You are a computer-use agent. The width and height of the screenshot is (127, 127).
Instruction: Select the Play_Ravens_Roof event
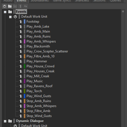(40, 86)
